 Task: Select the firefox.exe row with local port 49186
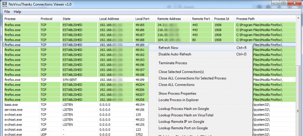coord(150,30)
